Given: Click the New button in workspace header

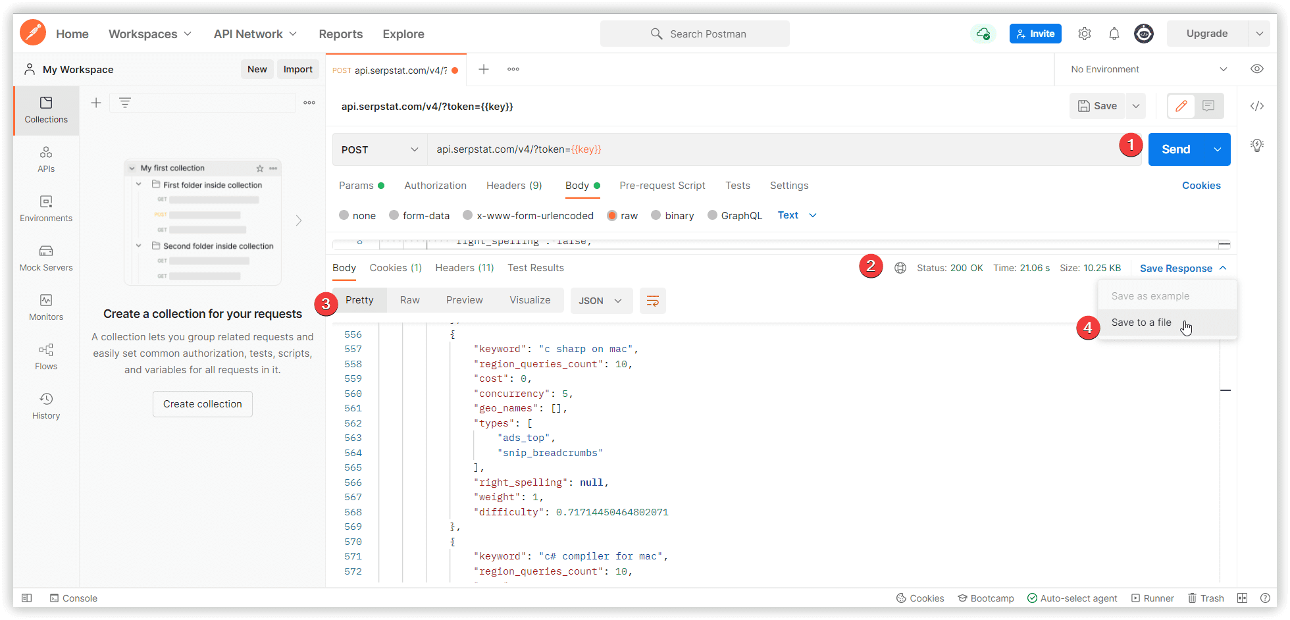Looking at the screenshot, I should 257,69.
